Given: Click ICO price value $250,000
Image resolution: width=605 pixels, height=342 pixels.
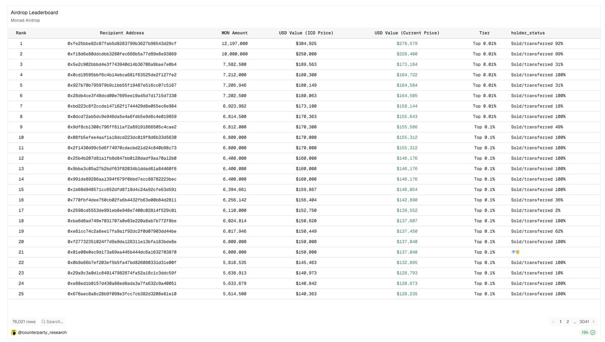Looking at the screenshot, I should point(306,54).
